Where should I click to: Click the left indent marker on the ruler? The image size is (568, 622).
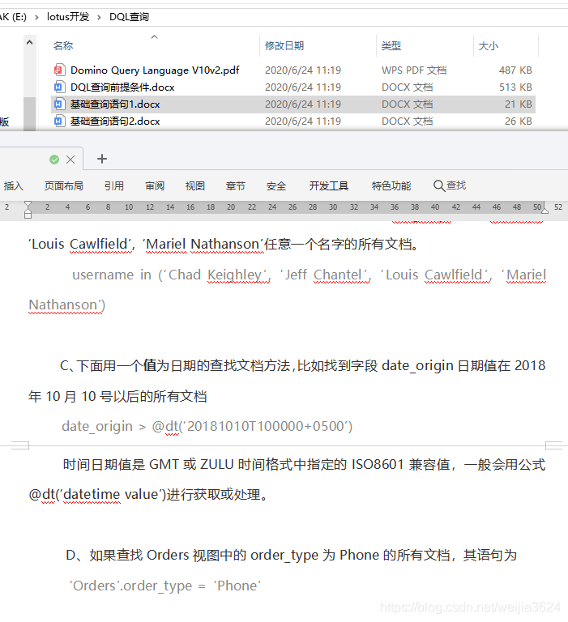click(x=28, y=210)
